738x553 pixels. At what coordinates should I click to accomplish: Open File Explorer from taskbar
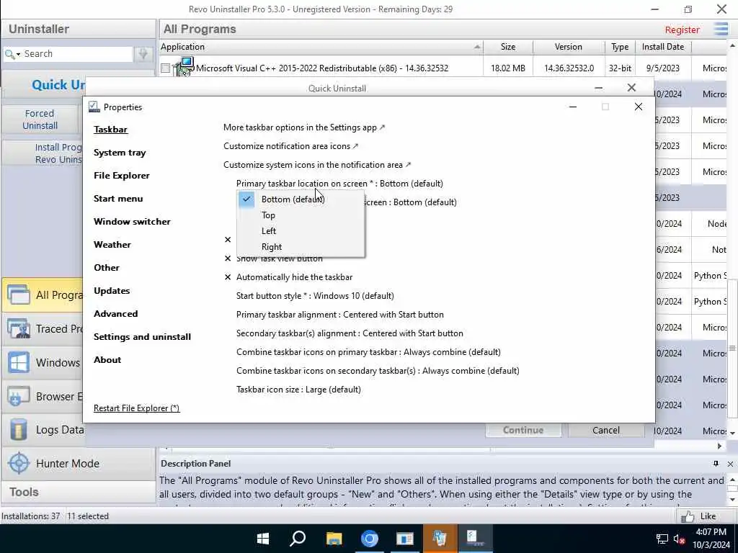click(x=334, y=539)
